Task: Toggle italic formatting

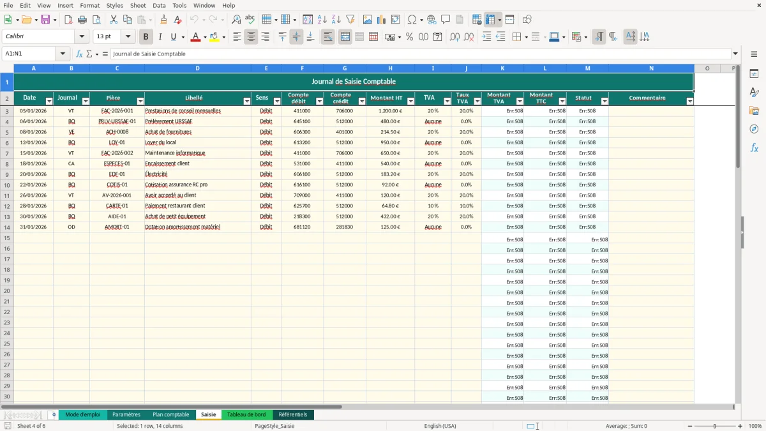Action: click(160, 37)
